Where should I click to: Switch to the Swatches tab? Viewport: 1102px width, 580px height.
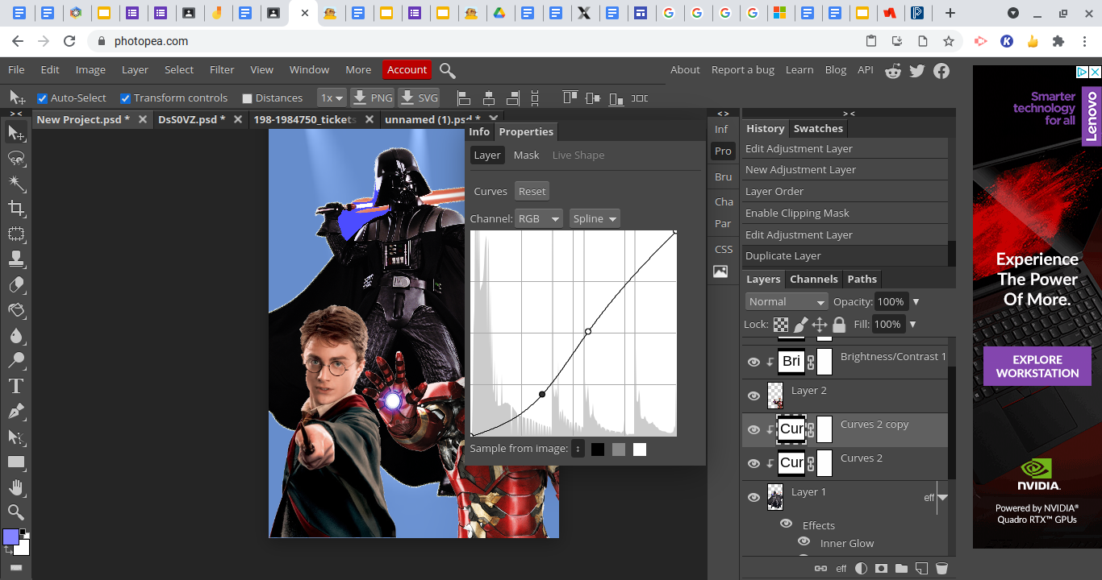(x=818, y=128)
